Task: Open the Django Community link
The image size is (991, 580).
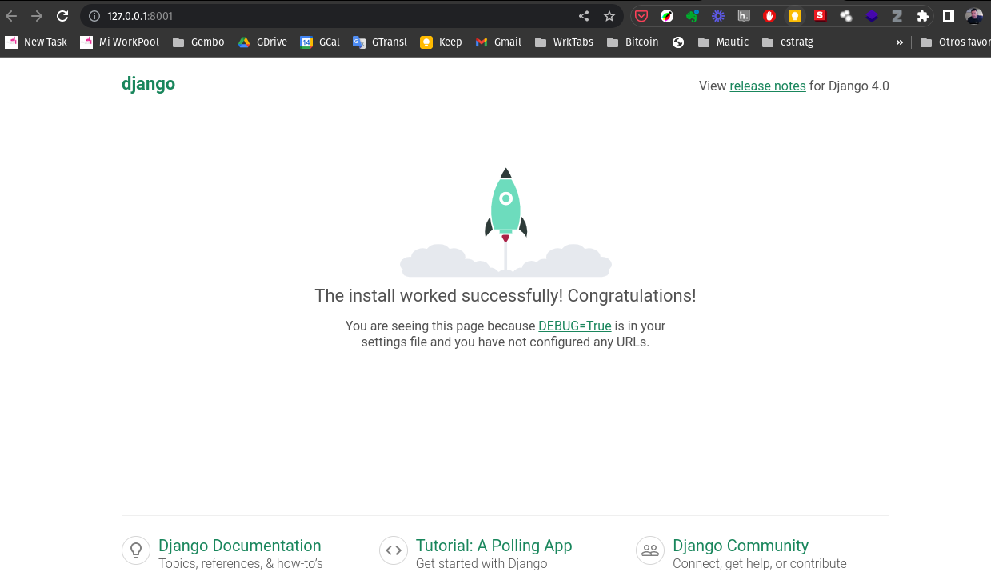Action: click(x=741, y=546)
